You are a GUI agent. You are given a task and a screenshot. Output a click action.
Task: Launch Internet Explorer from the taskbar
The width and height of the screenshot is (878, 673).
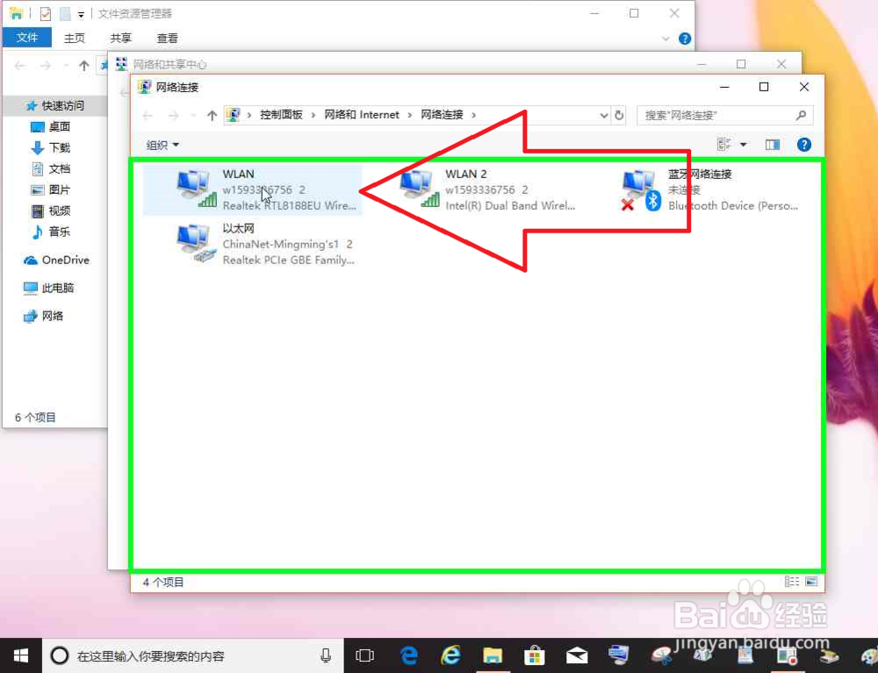[450, 655]
